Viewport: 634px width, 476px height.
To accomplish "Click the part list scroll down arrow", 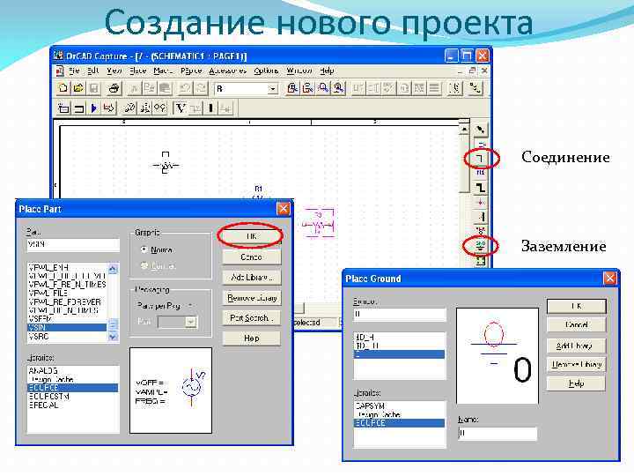I will 113,337.
